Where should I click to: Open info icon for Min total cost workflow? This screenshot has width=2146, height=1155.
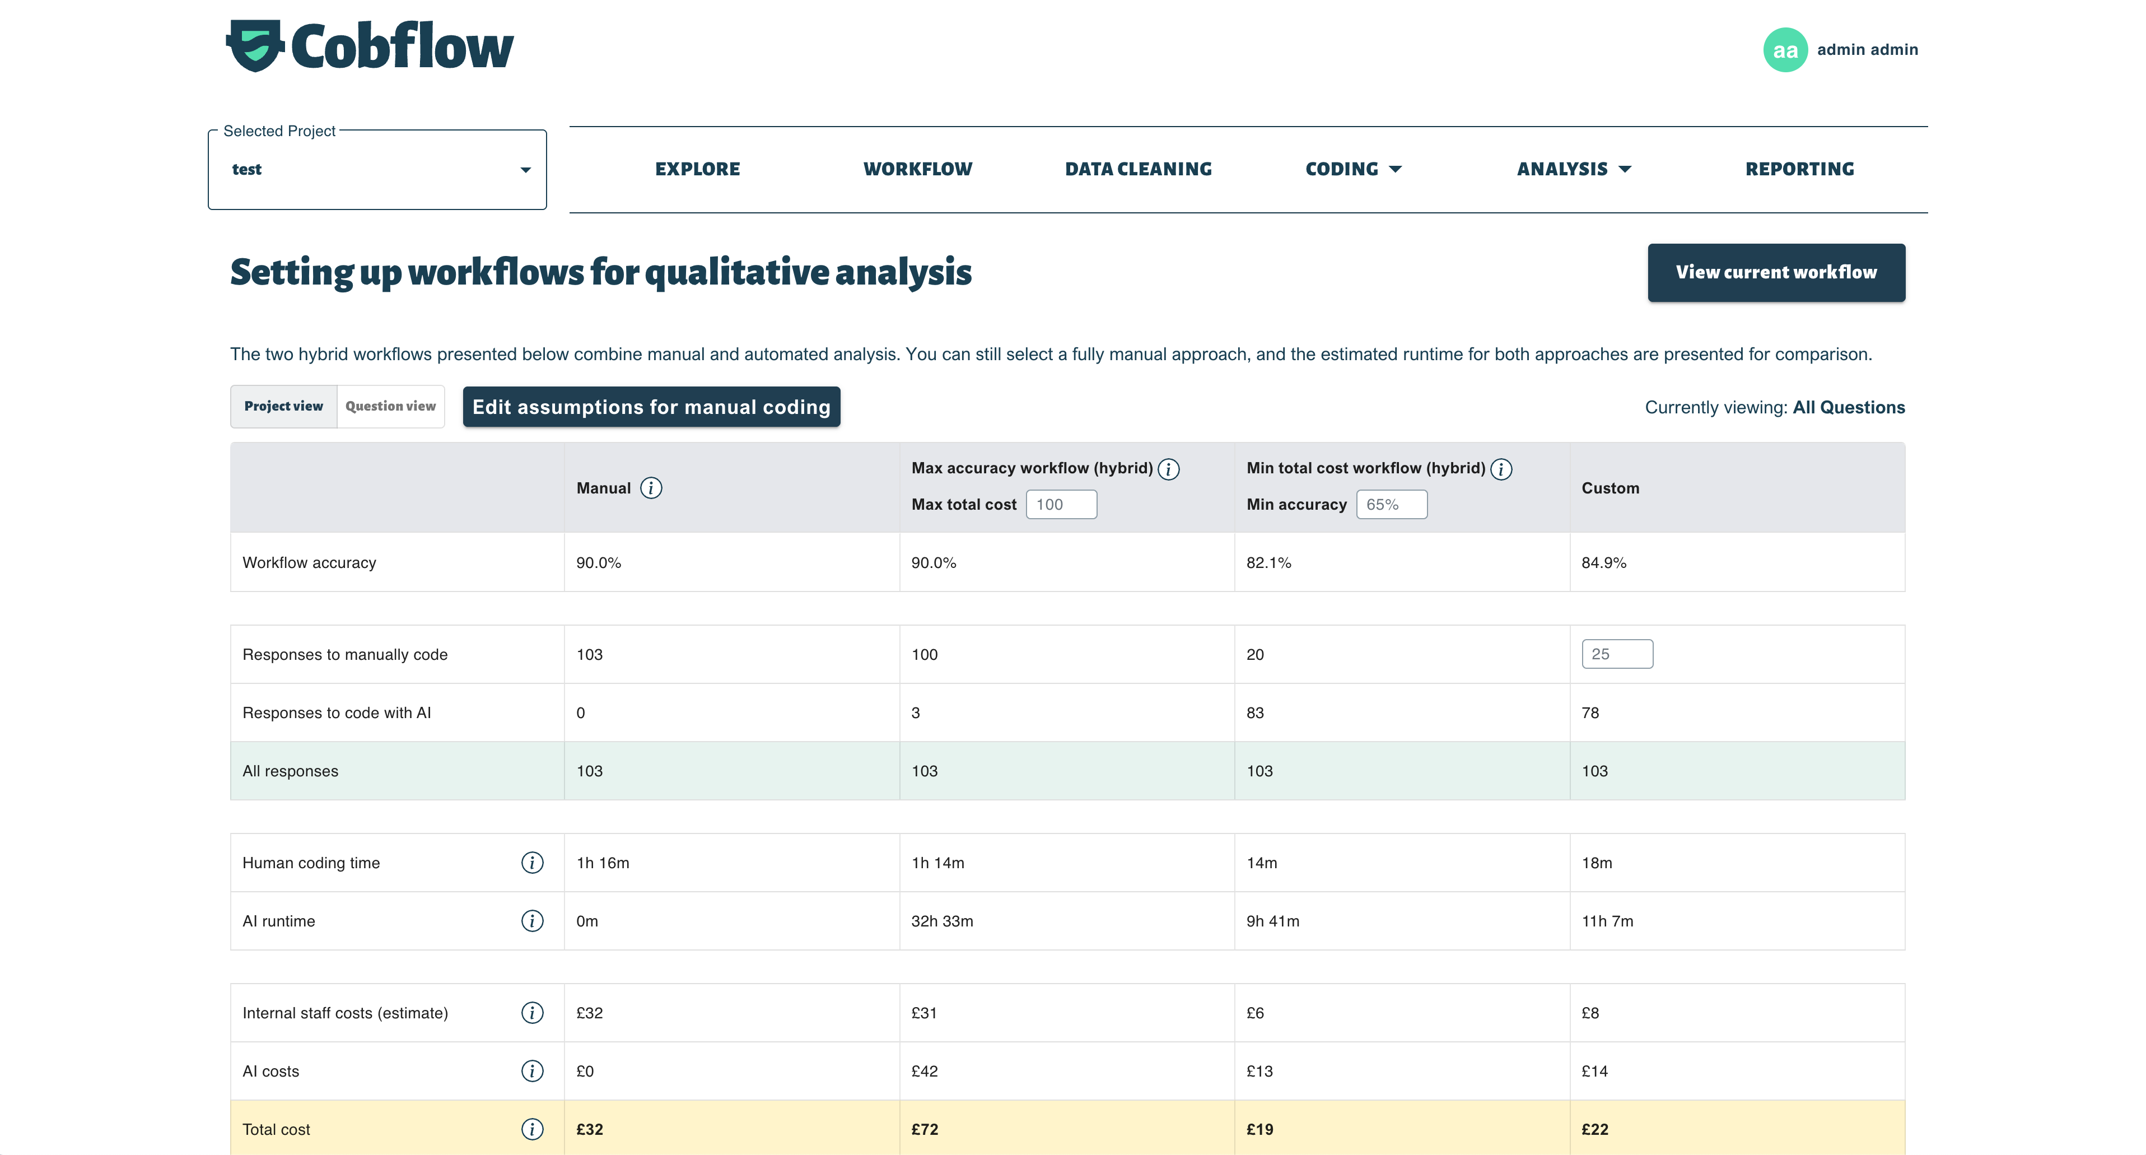pos(1501,469)
